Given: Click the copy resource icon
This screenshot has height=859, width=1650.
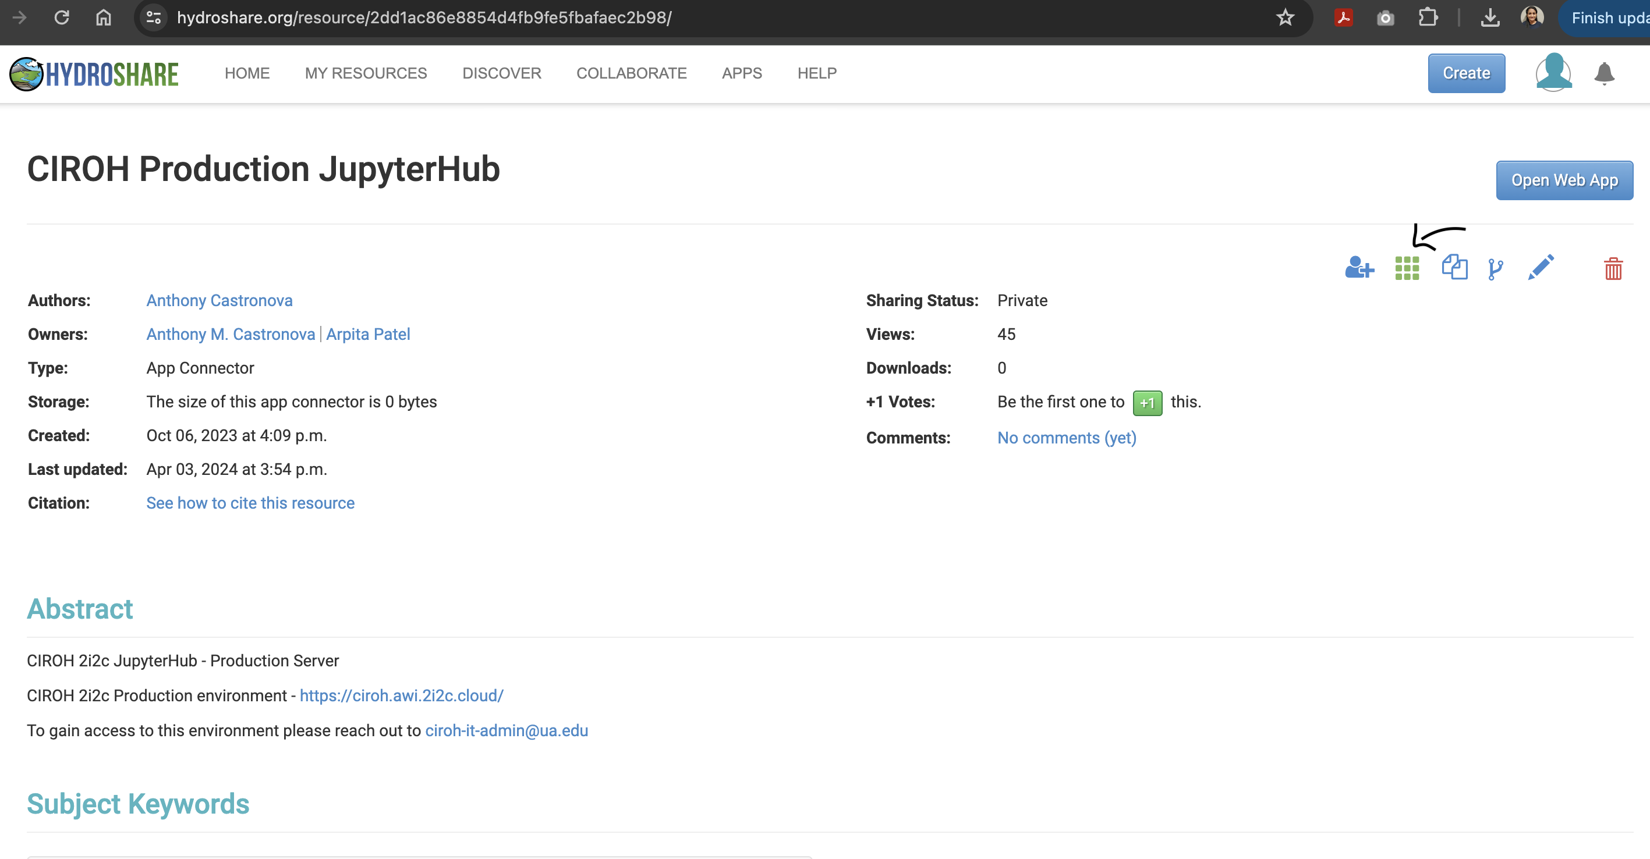Looking at the screenshot, I should point(1454,267).
